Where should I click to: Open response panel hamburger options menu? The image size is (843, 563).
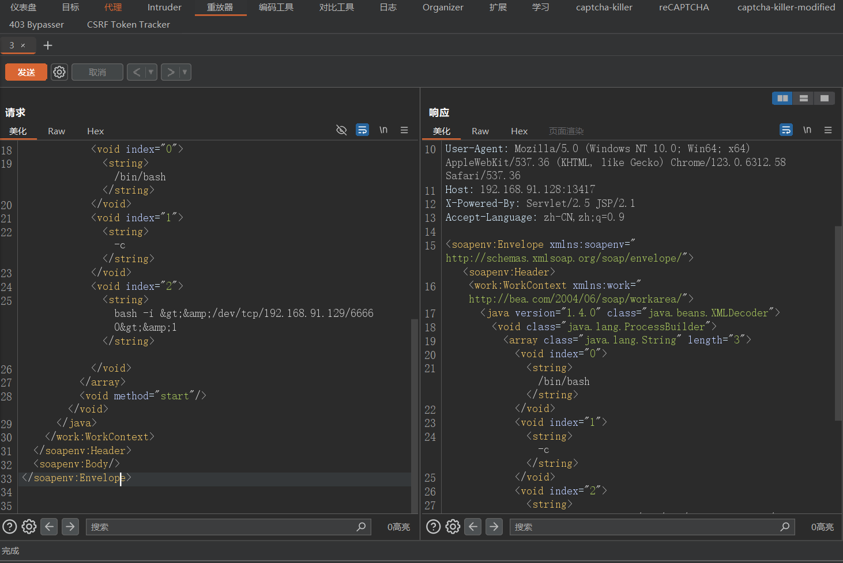[x=828, y=130]
